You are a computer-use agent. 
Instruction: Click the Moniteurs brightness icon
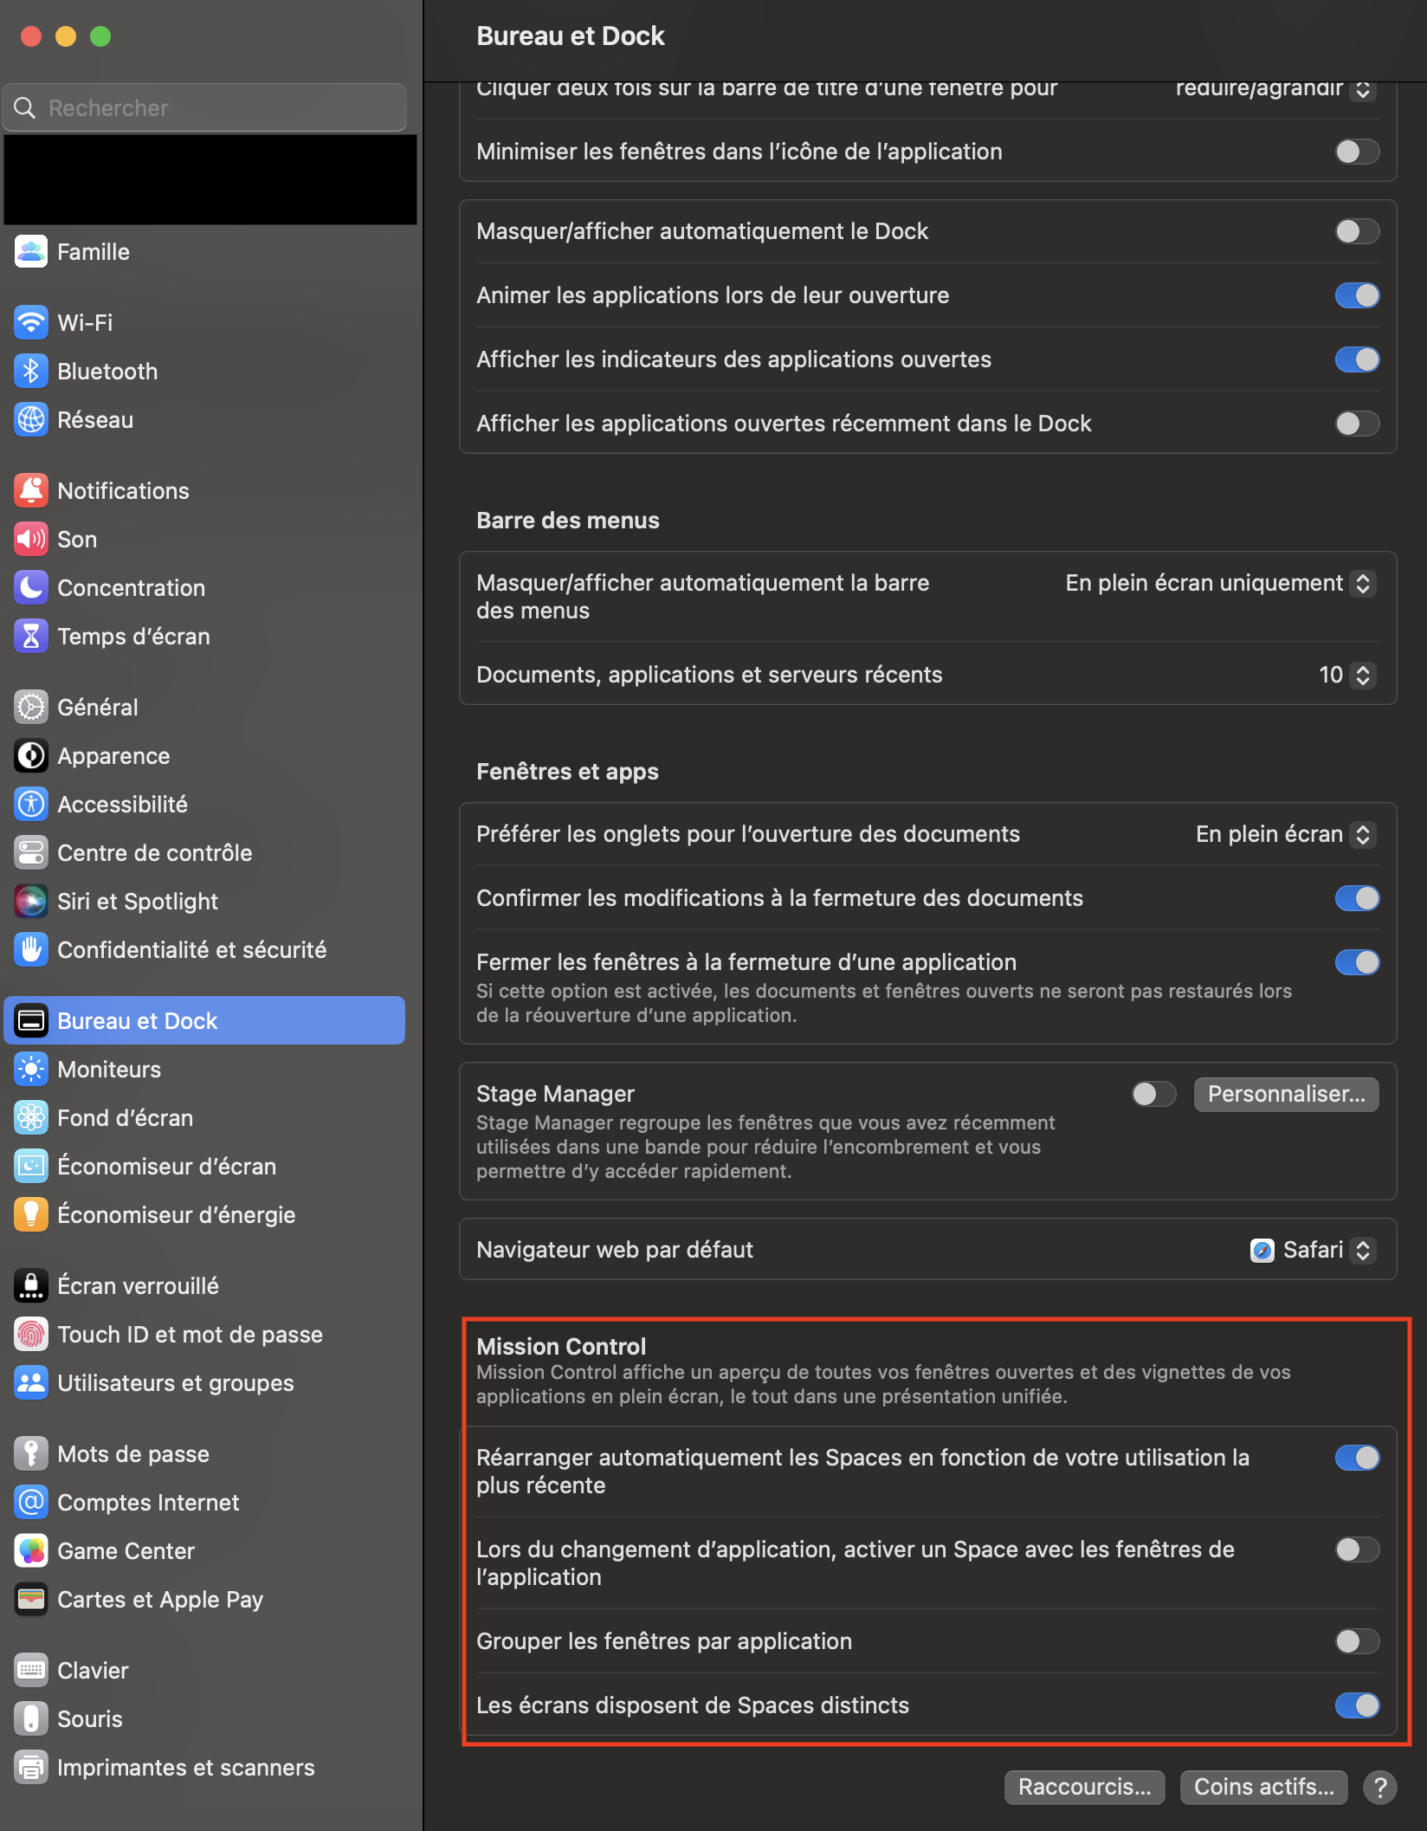tap(31, 1070)
